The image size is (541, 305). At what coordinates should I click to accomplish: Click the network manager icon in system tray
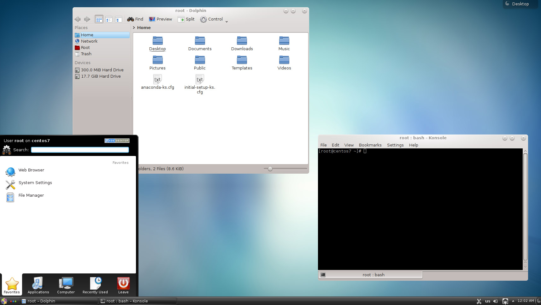coord(505,301)
